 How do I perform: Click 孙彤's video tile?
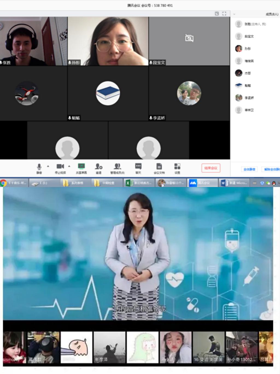click(x=108, y=41)
